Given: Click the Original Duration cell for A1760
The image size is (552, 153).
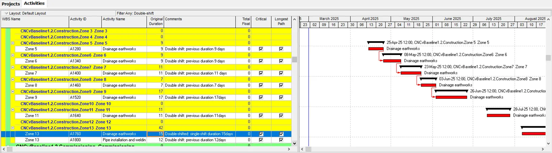Looking at the screenshot, I should click(156, 134).
